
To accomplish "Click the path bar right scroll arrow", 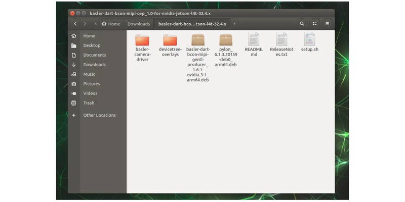I will [234, 24].
